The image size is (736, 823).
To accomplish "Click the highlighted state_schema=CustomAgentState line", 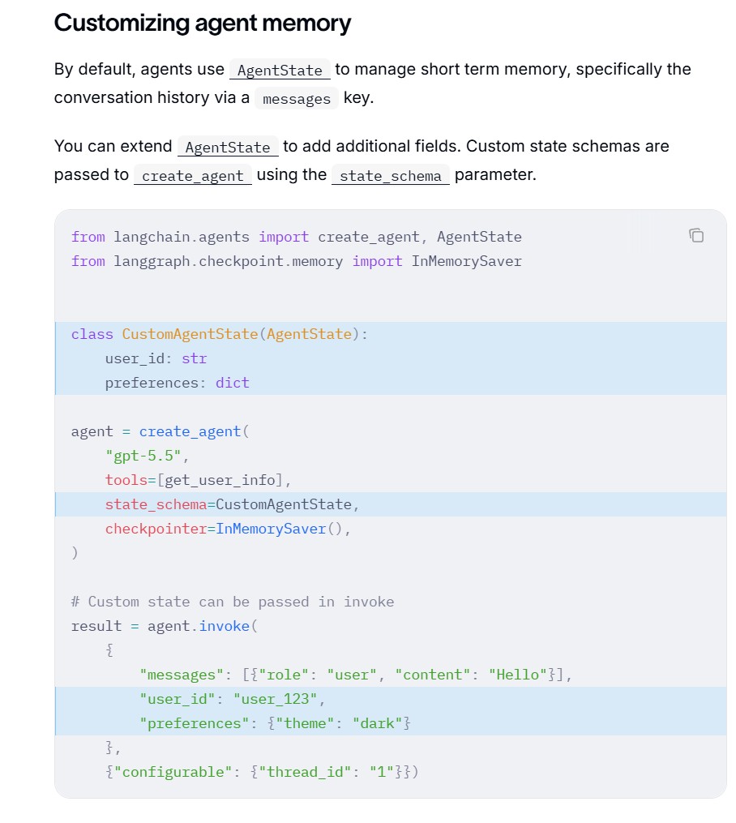I will 391,504.
